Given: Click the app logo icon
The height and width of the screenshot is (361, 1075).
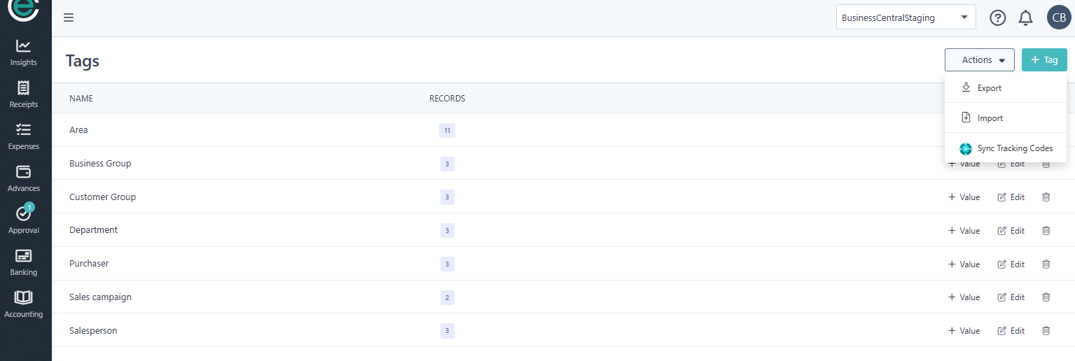Looking at the screenshot, I should coord(24,10).
